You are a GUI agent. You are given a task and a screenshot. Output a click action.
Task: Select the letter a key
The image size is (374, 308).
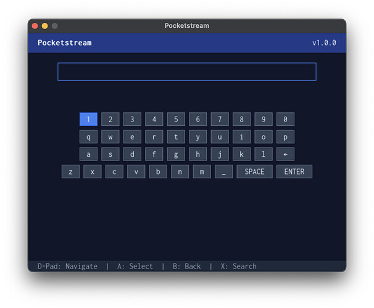(x=88, y=154)
